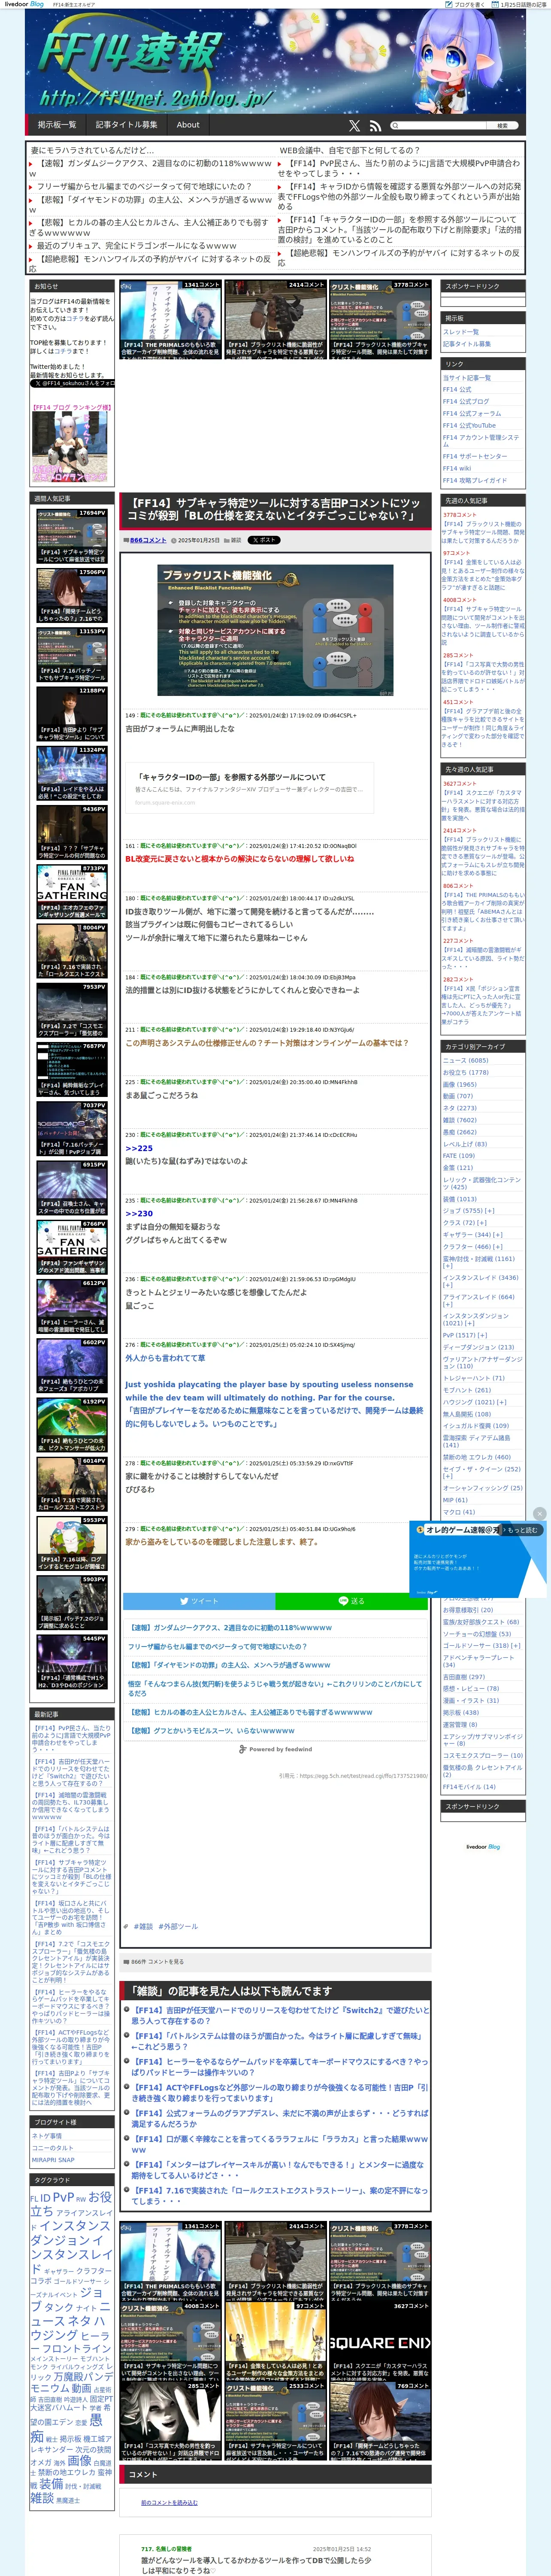Open the RSS feed icon
This screenshot has width=551, height=2576.
point(375,126)
